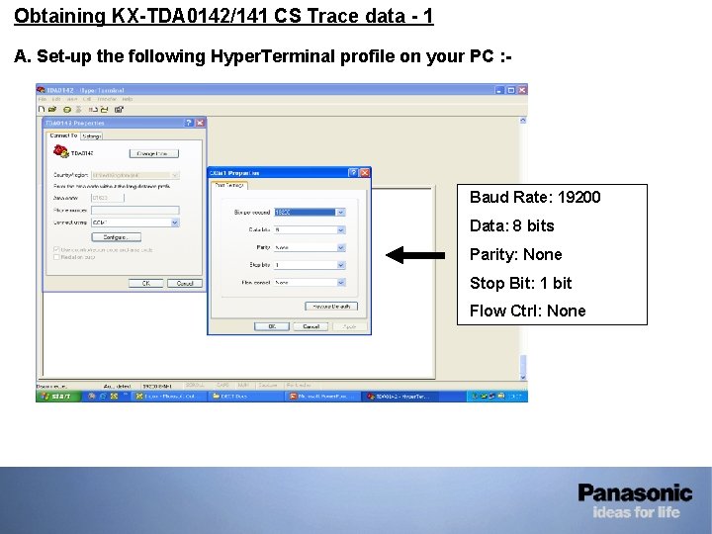The image size is (712, 534).
Task: Click the New connection toolbar icon
Action: [42, 110]
